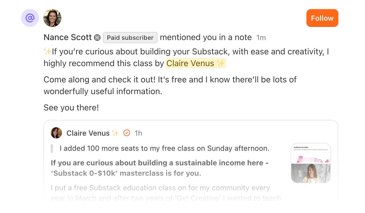Viewport: 365px width, 213px height.
Task: Click the Paid subscriber badge
Action: (x=130, y=38)
